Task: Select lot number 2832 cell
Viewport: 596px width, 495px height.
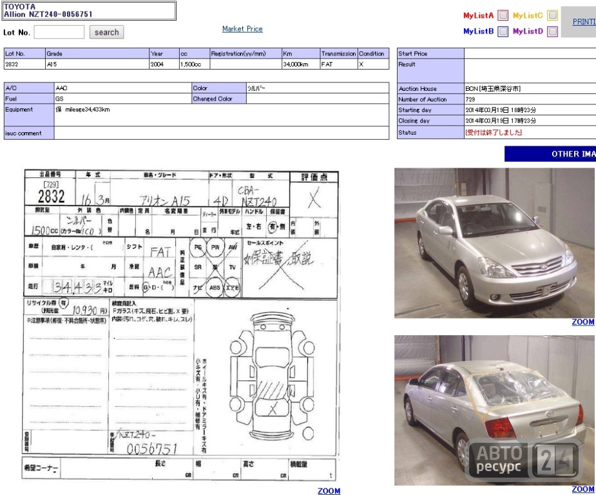Action: (24, 64)
